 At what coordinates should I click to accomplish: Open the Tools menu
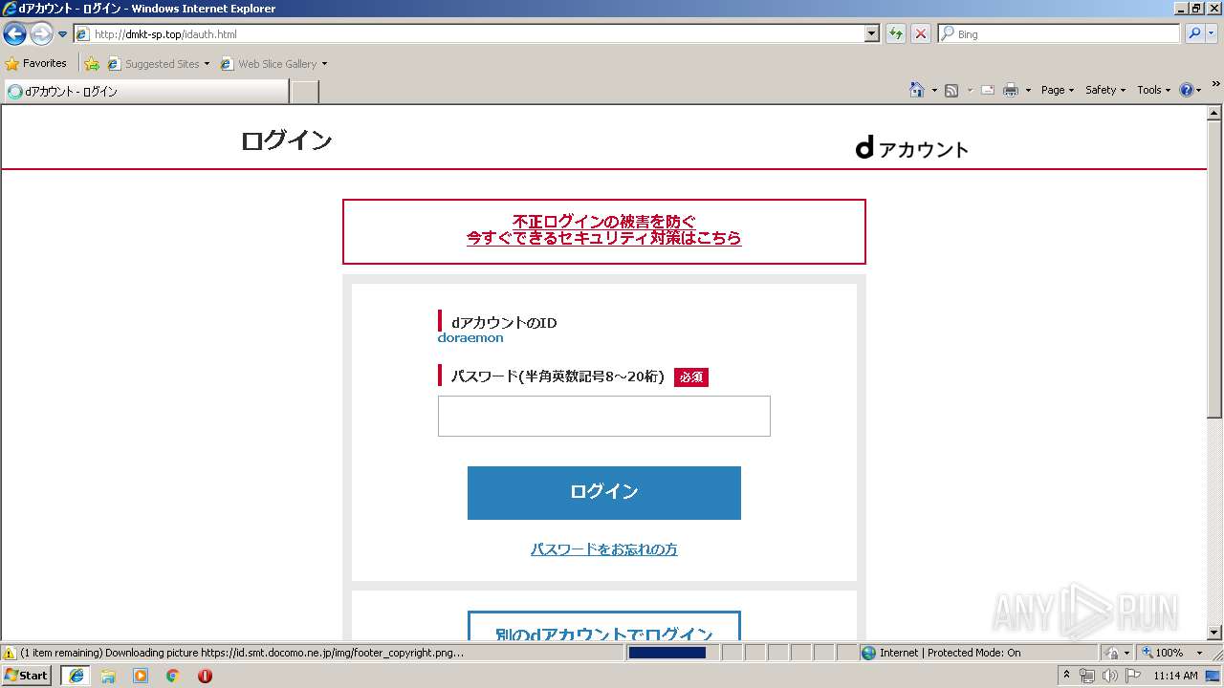1153,90
